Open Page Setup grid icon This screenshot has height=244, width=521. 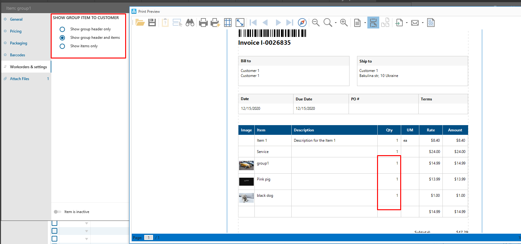click(228, 23)
